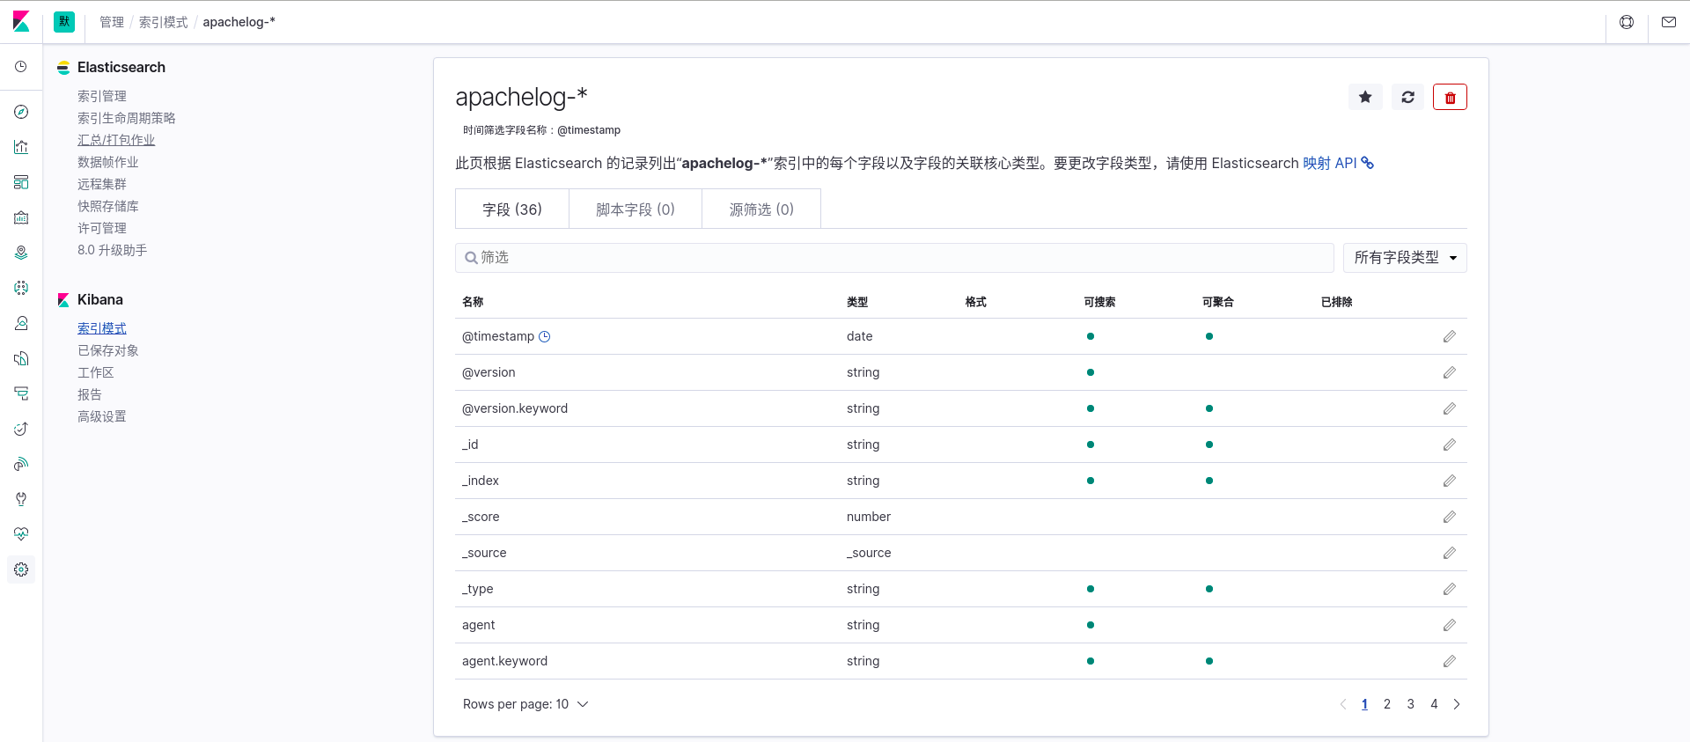
Task: Open the 所有字段类型 dropdown
Action: 1405,258
